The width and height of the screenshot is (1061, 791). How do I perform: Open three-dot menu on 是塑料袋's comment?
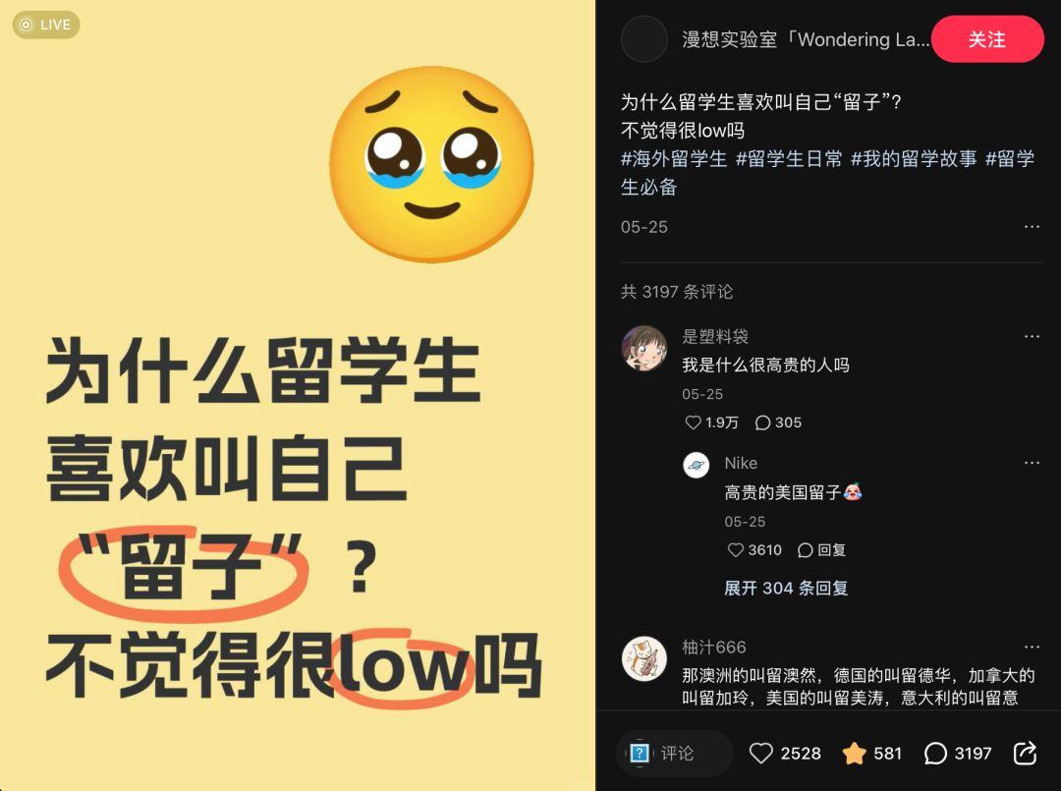pyautogui.click(x=1032, y=336)
